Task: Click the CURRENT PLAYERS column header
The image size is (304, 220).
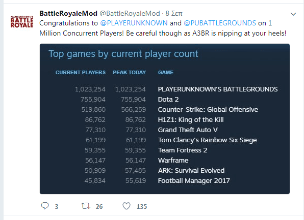Action: [x=81, y=73]
